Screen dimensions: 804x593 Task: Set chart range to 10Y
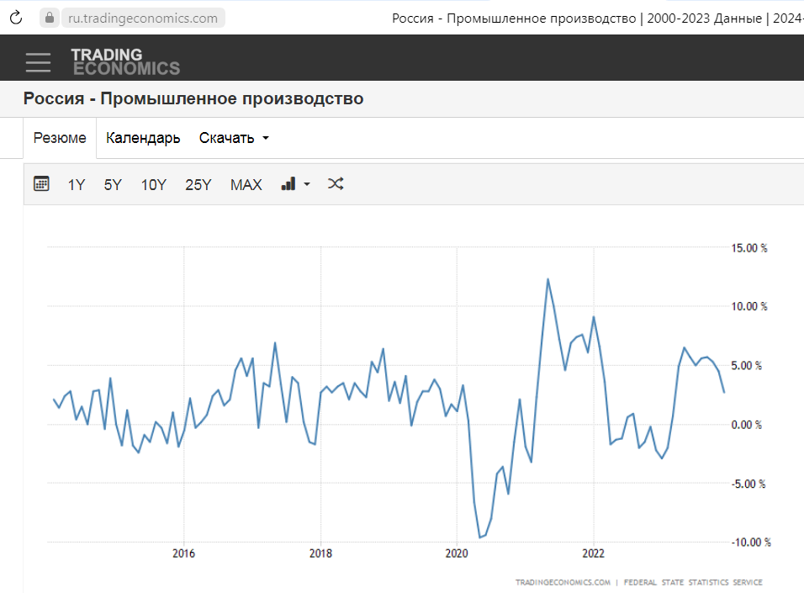(x=154, y=185)
